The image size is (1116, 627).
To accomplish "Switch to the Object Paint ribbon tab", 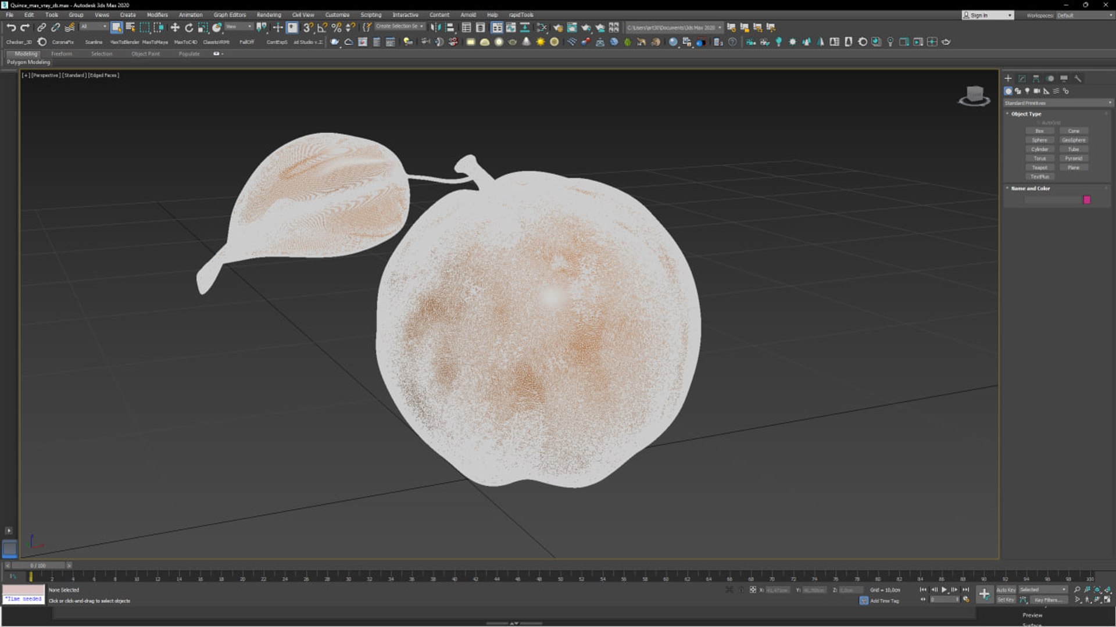I will (x=145, y=53).
